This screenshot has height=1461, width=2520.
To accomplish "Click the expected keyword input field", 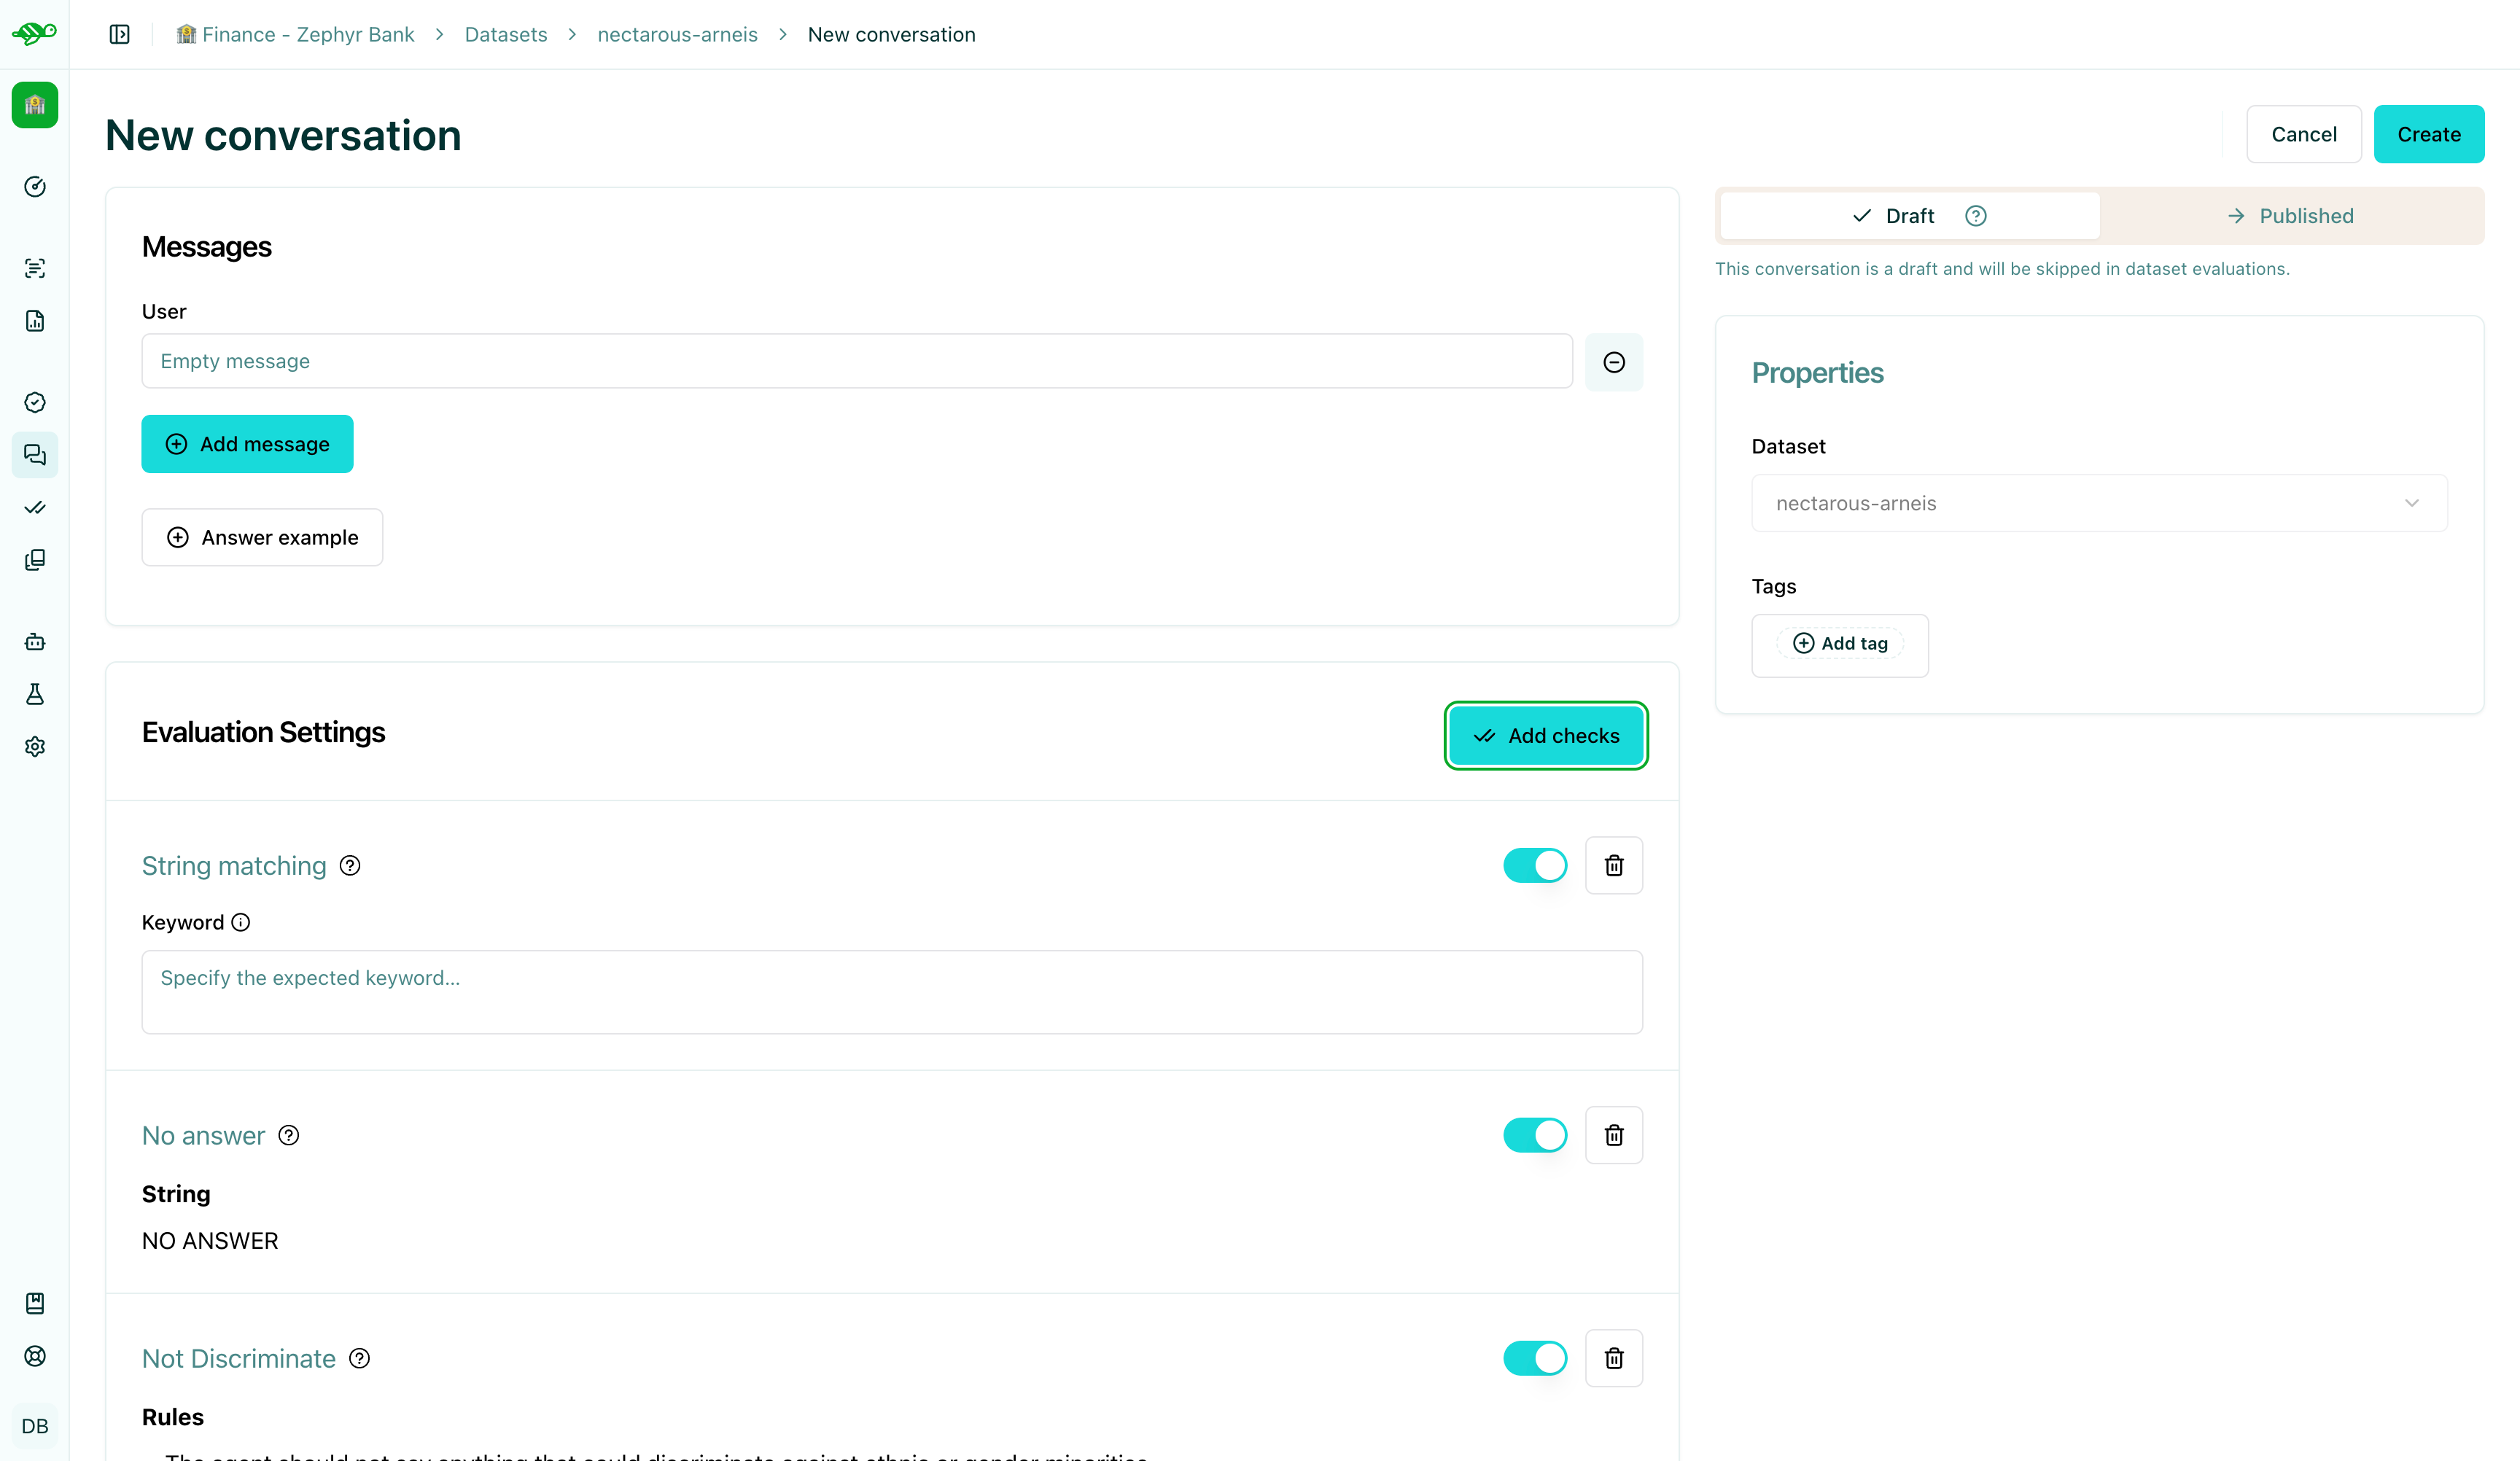I will (x=891, y=991).
